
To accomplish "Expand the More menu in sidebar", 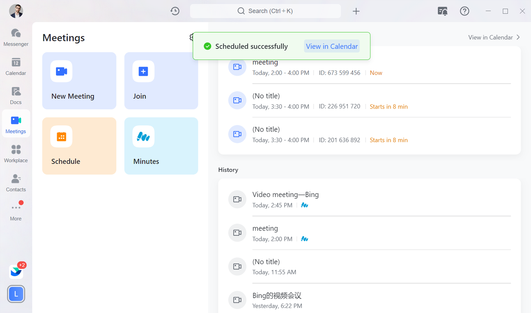I will pos(16,212).
